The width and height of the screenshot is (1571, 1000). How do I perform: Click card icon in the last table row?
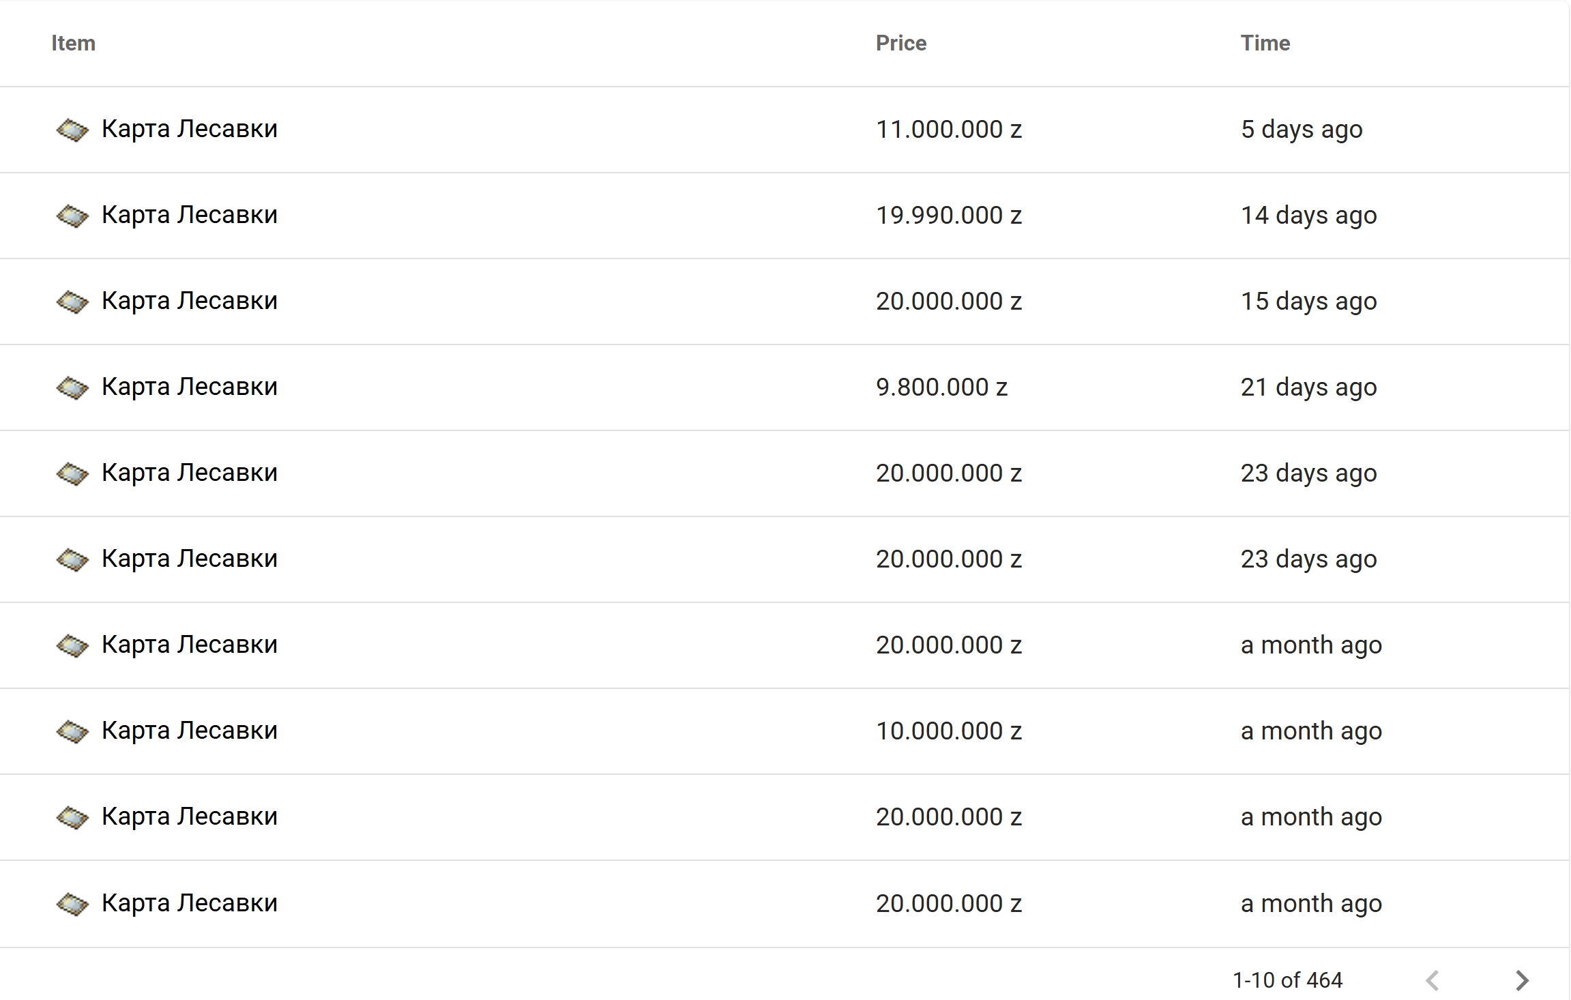click(72, 904)
